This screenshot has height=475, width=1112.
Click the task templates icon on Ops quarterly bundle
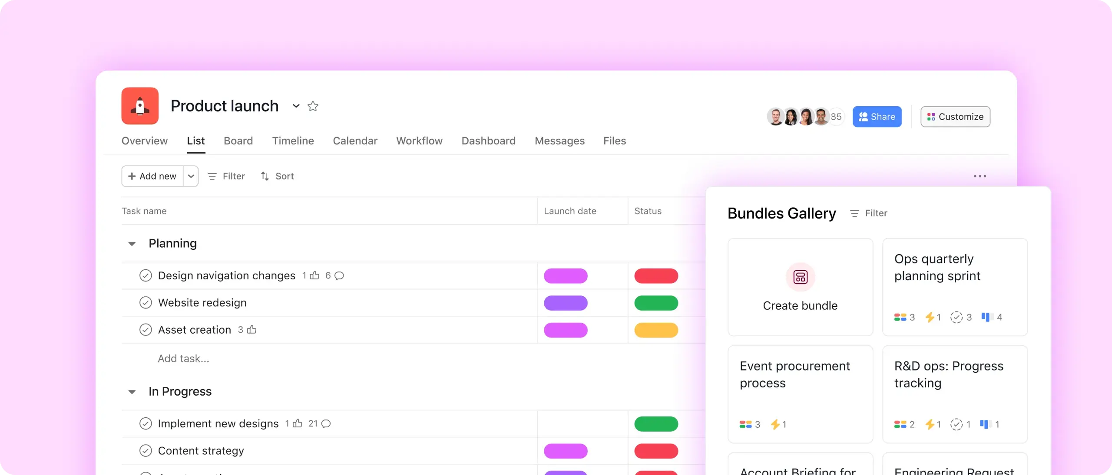pos(956,318)
